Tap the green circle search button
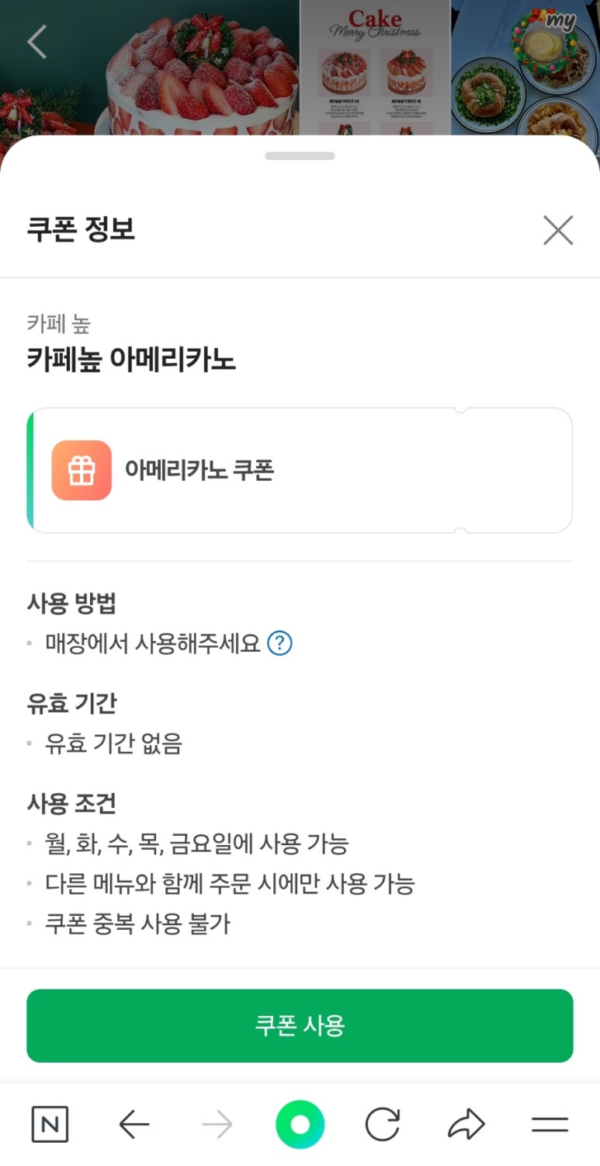Viewport: 600px width, 1166px height. (x=300, y=1124)
